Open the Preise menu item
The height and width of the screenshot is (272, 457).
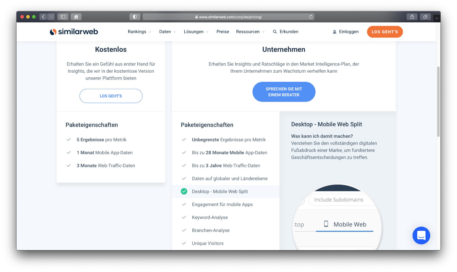point(223,32)
